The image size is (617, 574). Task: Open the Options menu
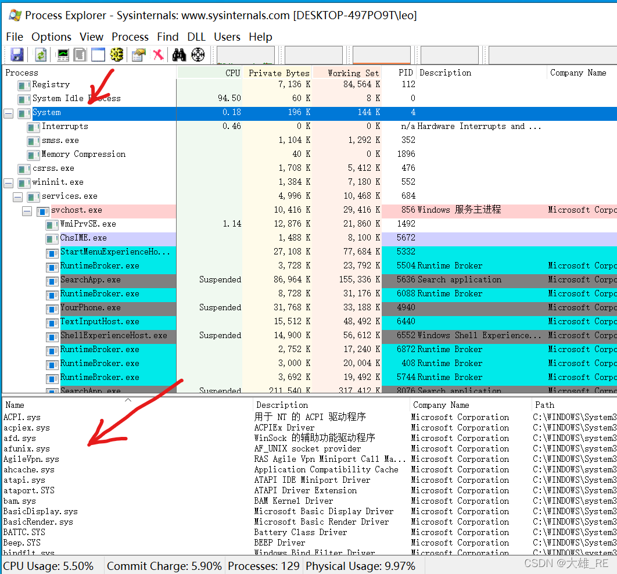click(x=52, y=37)
